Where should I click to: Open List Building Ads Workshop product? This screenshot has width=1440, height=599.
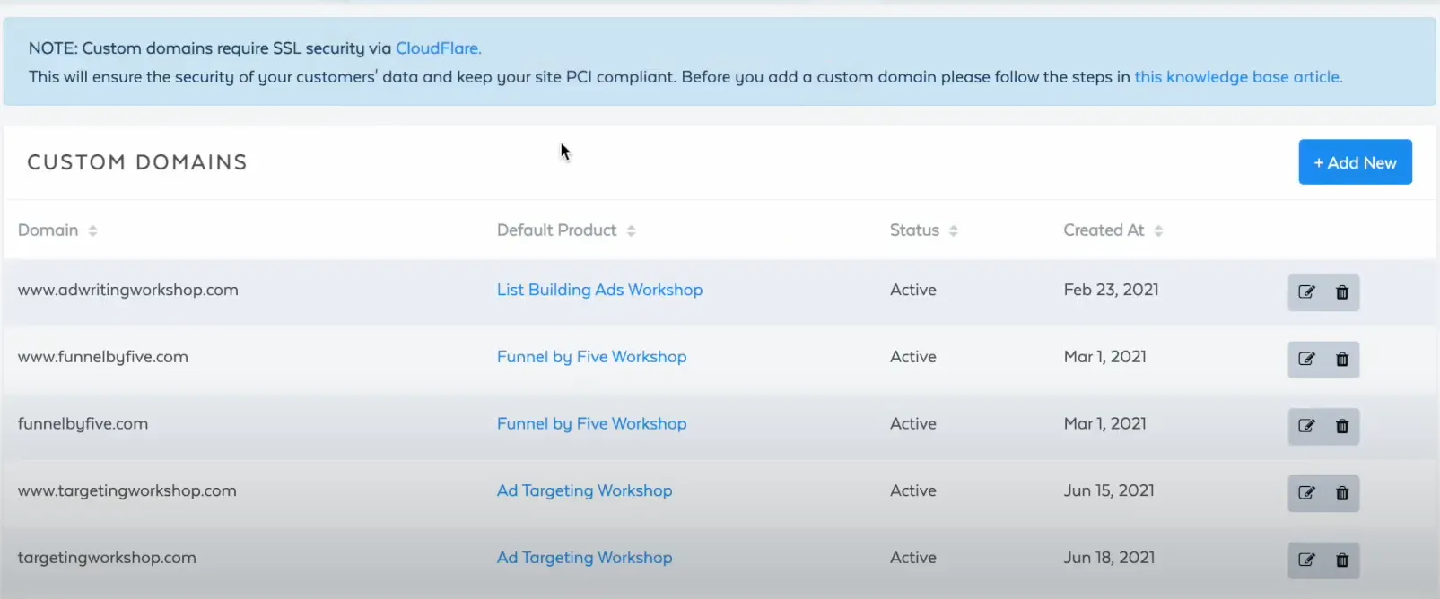(599, 290)
